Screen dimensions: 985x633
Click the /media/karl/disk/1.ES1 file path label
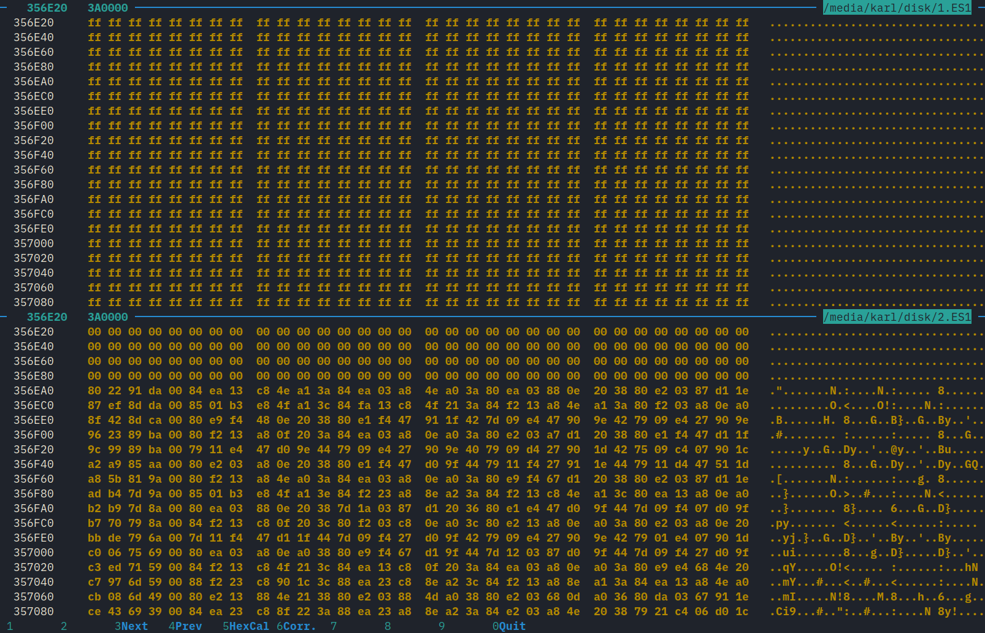click(897, 8)
